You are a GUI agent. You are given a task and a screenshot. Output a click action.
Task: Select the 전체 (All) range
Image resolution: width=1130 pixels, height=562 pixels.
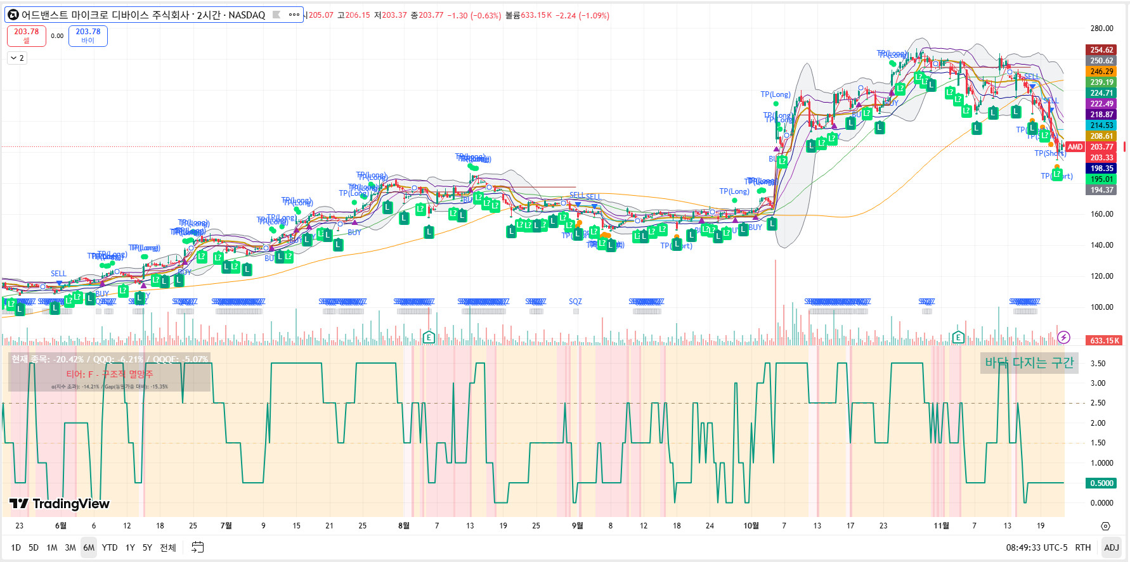click(167, 547)
